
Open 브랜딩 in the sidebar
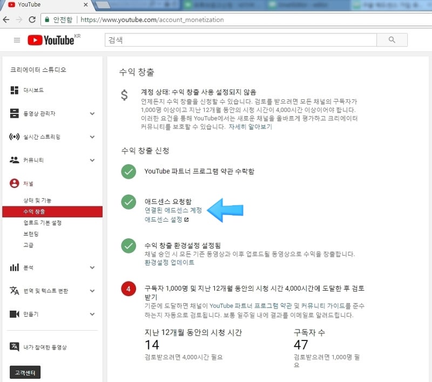[x=31, y=234]
